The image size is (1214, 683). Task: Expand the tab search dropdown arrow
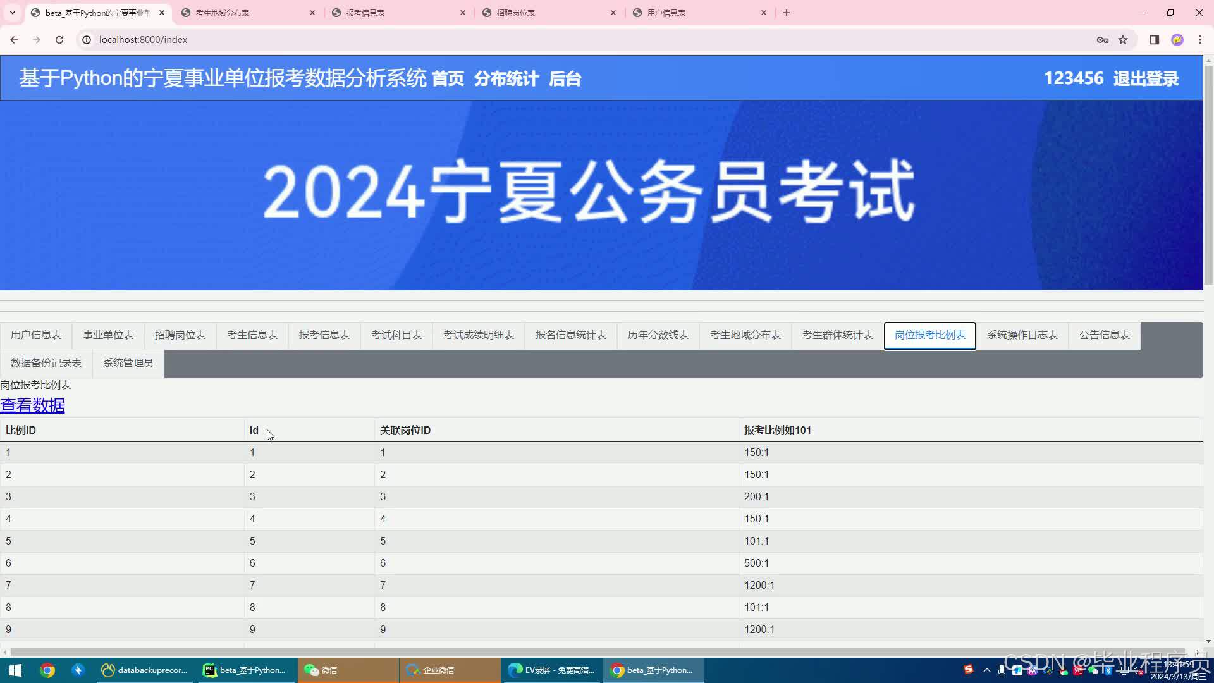(12, 13)
